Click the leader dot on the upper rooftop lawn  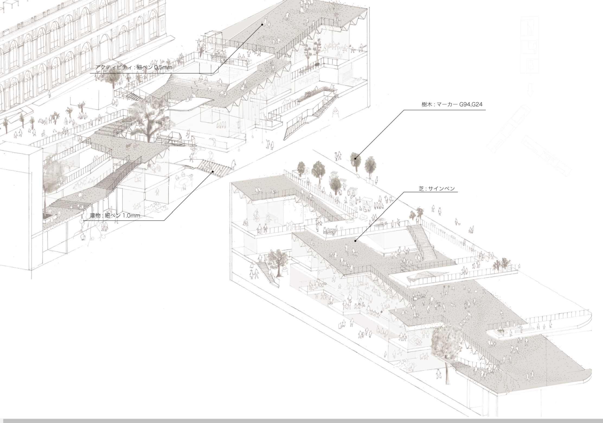point(262,24)
